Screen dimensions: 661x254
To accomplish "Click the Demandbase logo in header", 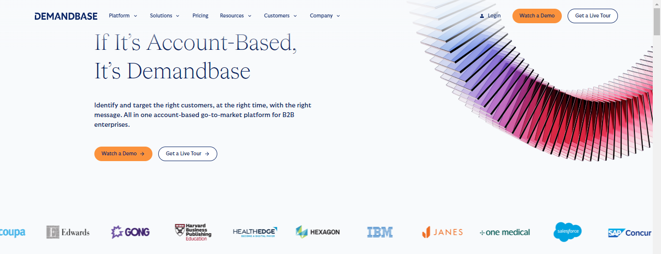I will point(66,16).
